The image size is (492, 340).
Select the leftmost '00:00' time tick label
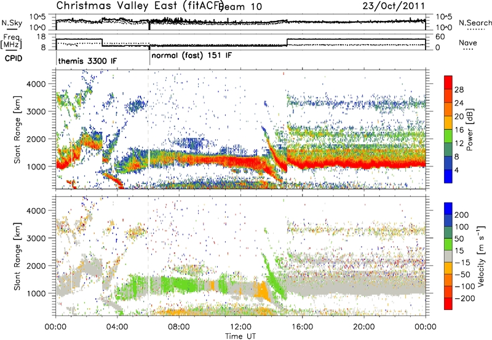55,327
